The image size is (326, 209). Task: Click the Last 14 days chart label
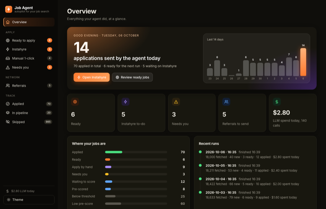(x=215, y=39)
